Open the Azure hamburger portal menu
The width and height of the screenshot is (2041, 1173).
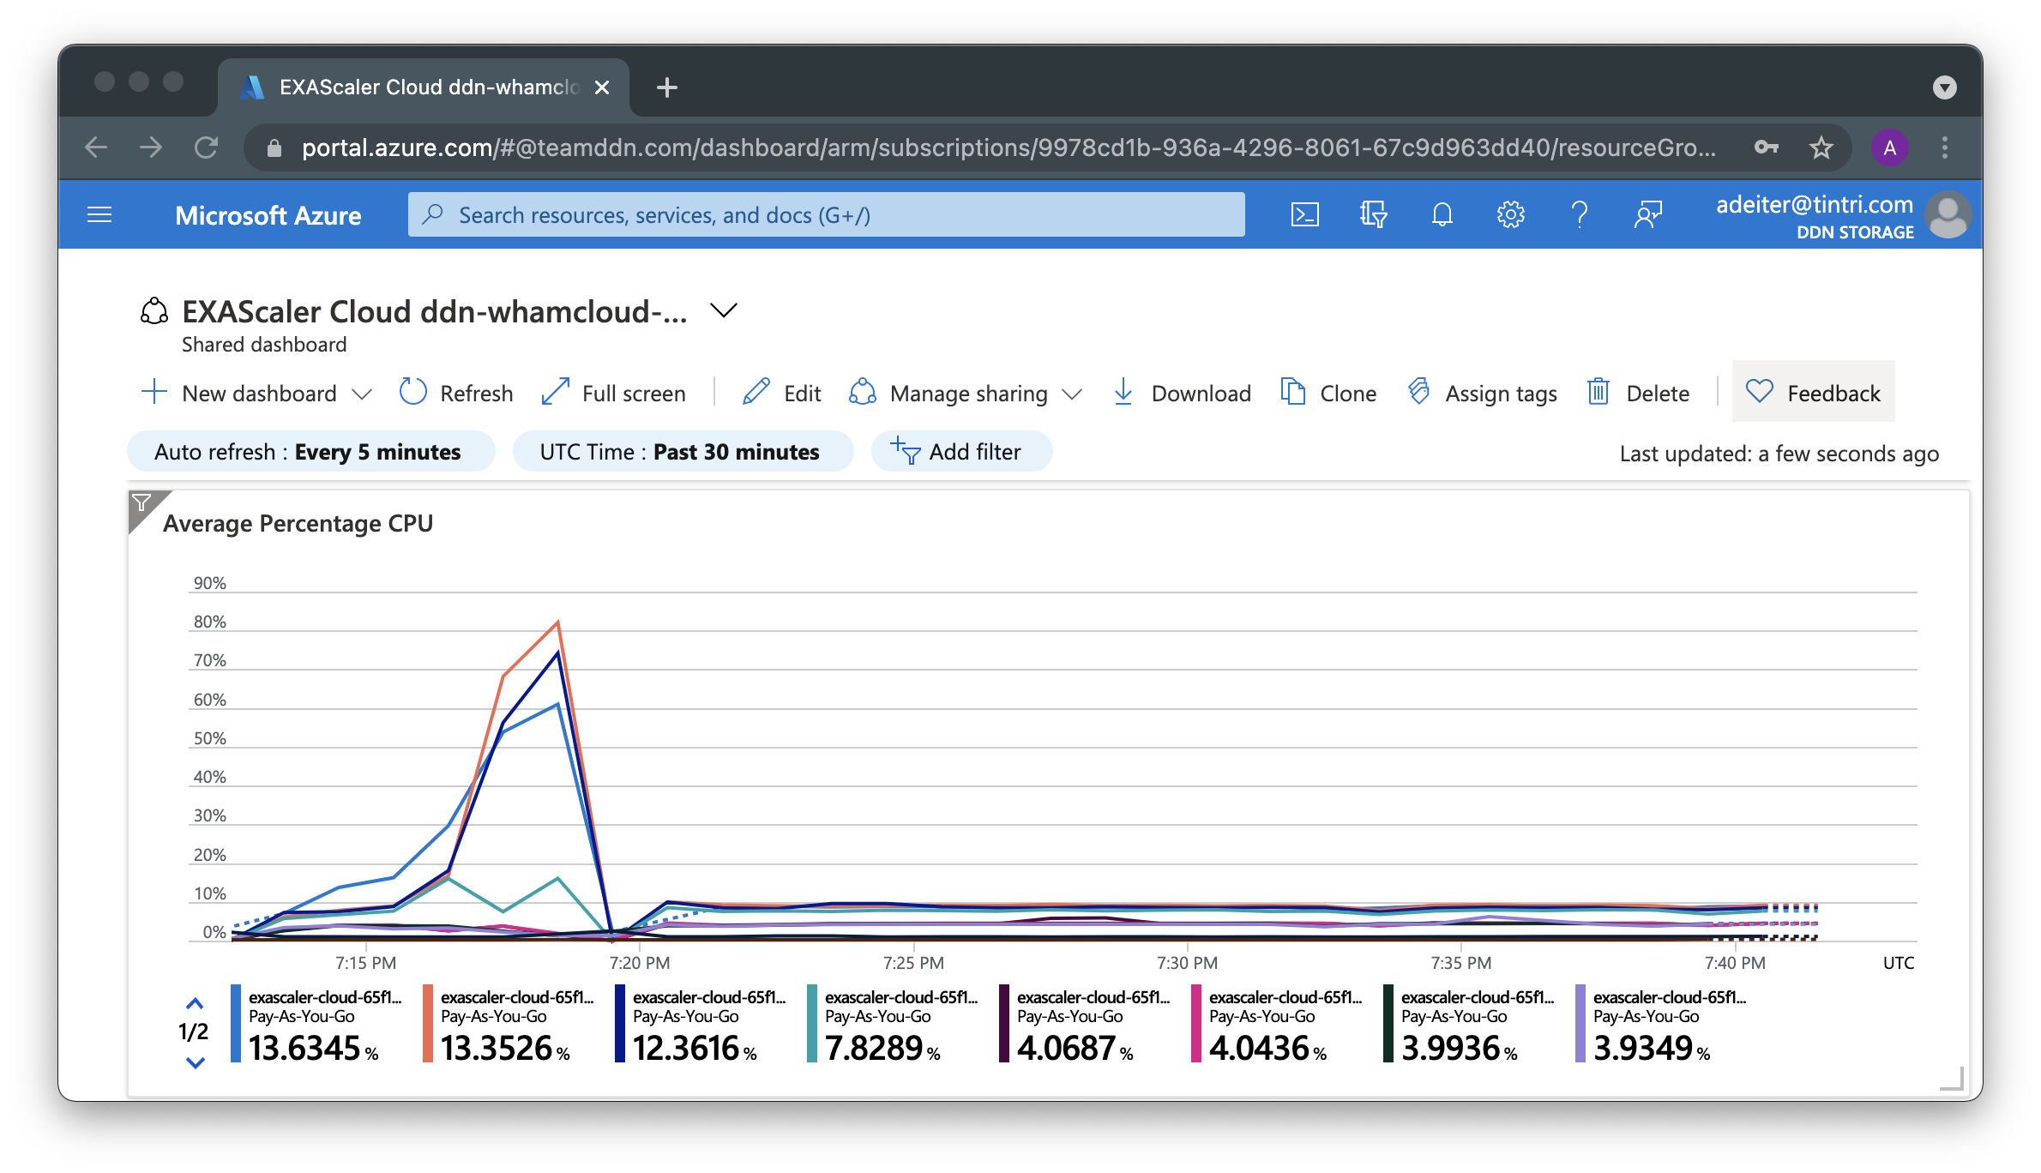(x=99, y=214)
